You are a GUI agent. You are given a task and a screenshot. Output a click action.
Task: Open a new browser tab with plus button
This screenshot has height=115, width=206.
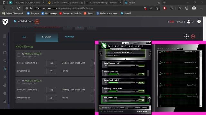point(164,3)
